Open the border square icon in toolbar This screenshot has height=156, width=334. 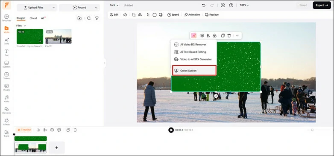tap(155, 14)
